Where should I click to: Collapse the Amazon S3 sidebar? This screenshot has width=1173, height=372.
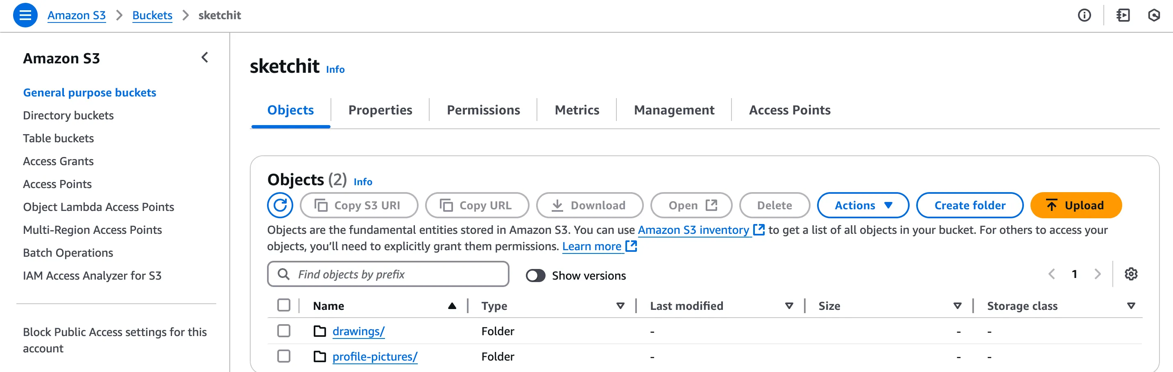[x=205, y=57]
